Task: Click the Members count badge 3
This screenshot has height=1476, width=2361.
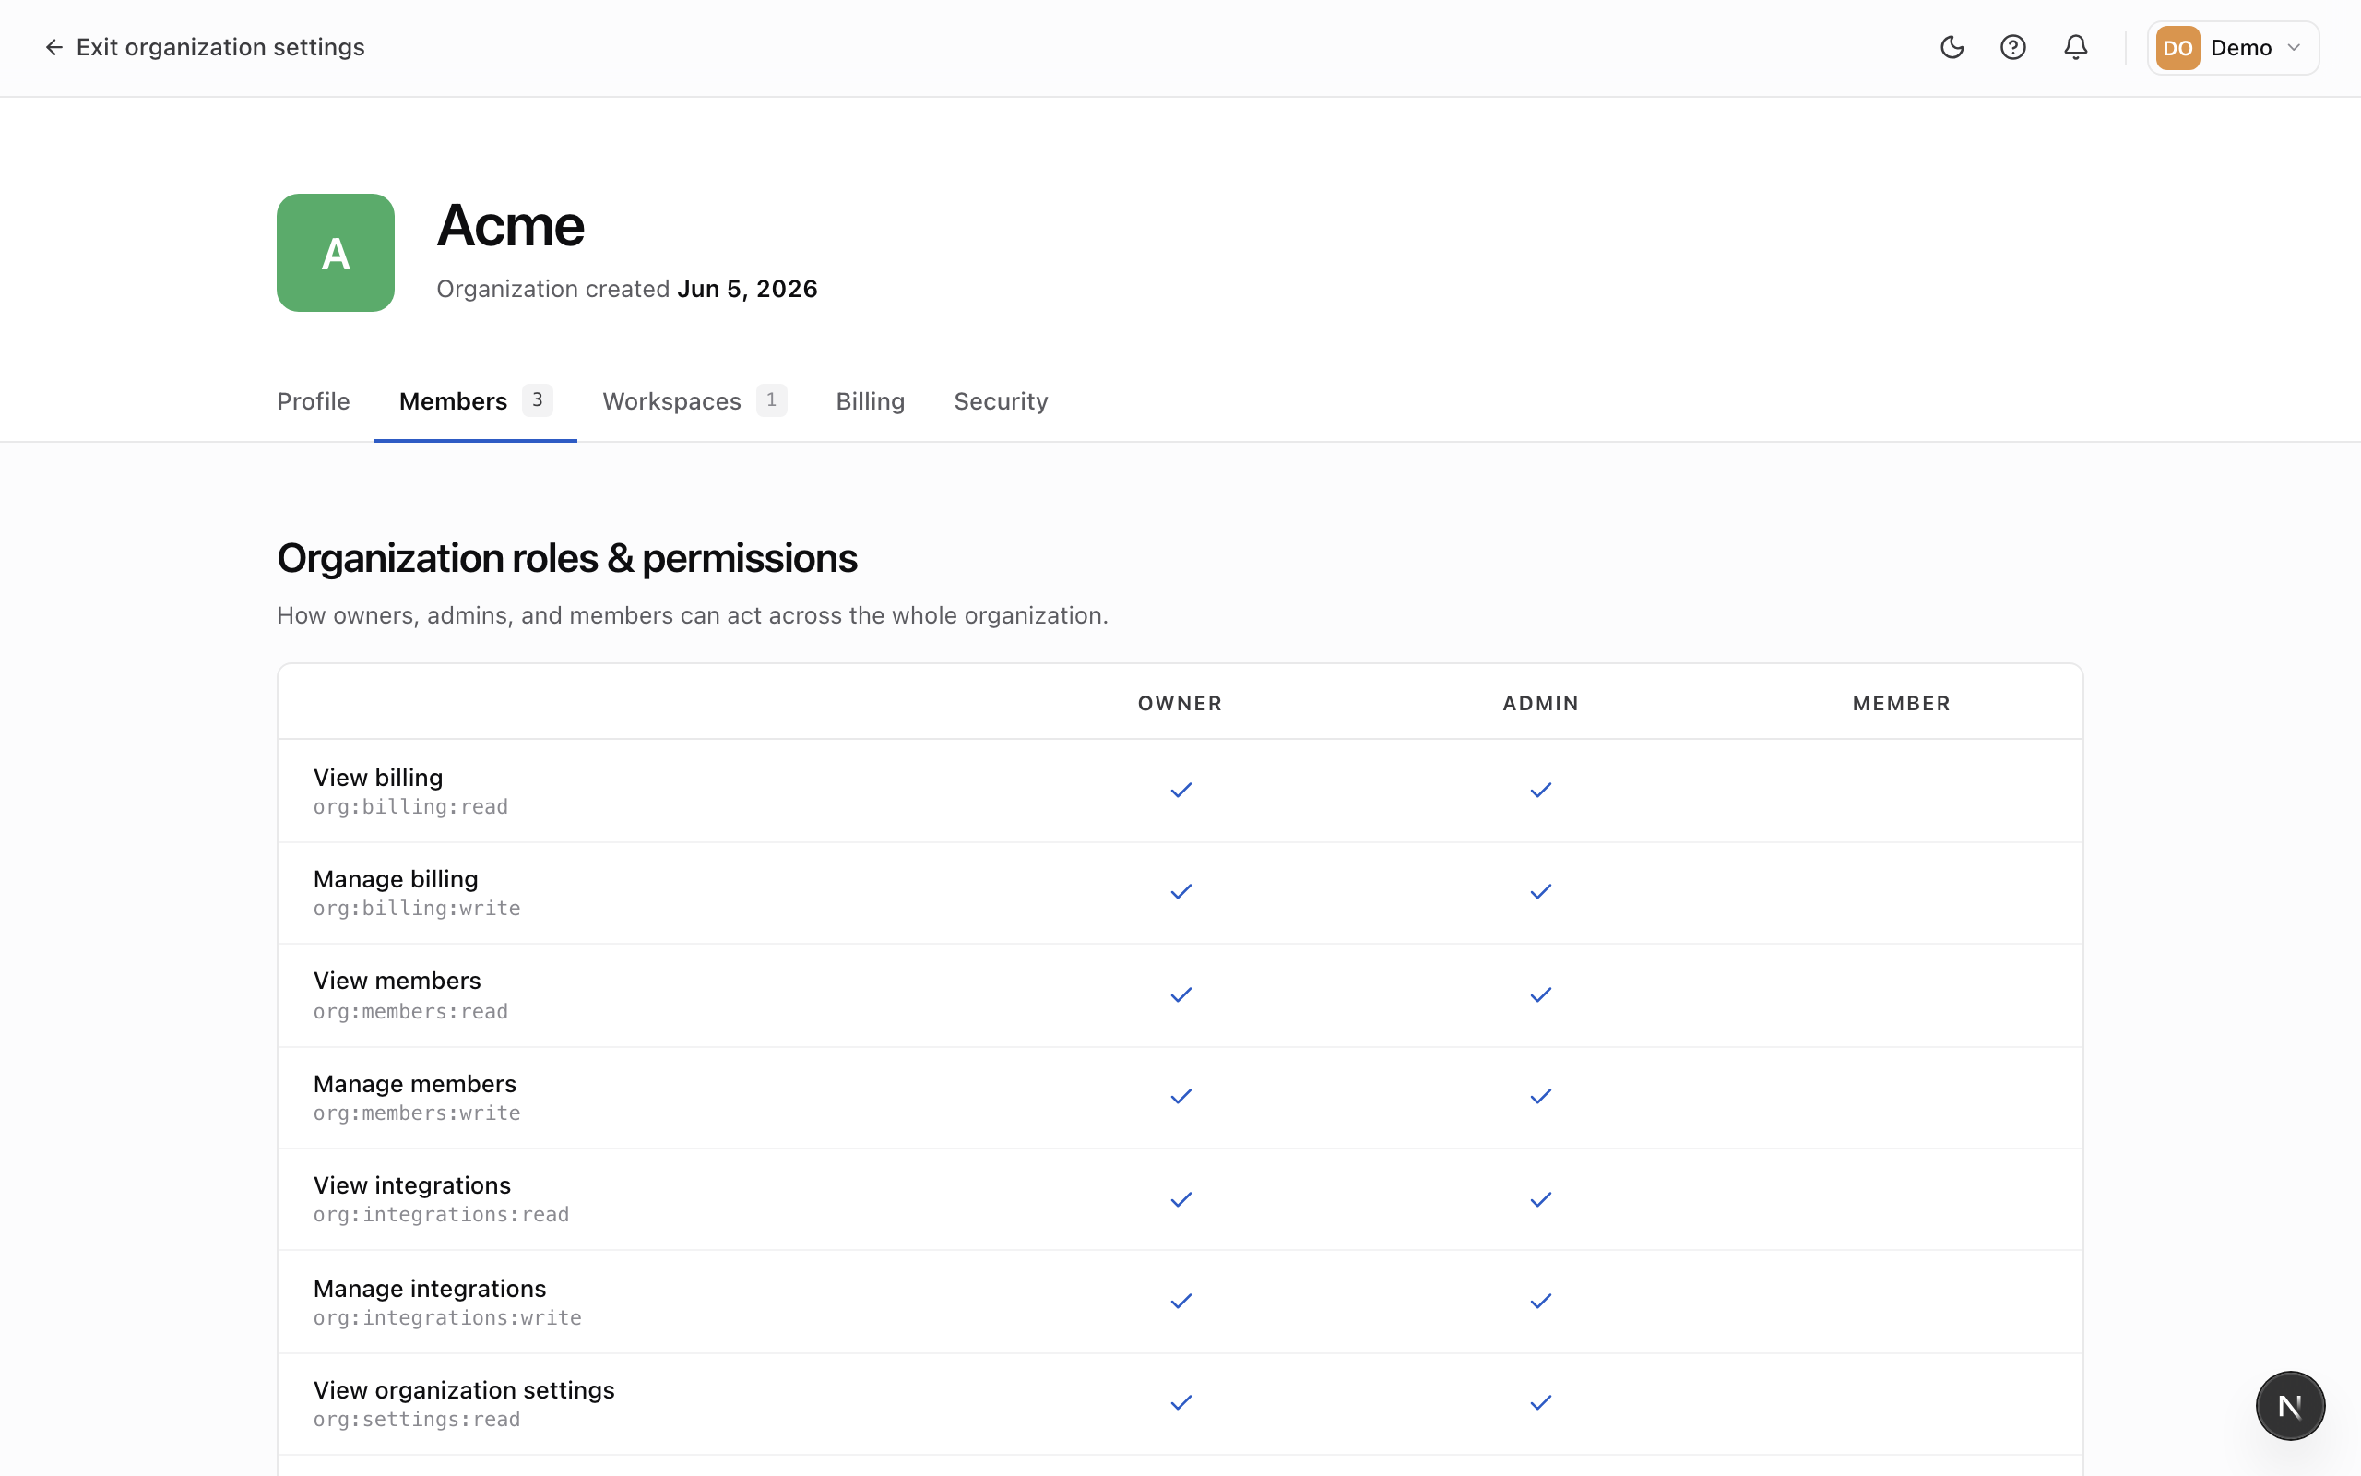Action: click(x=537, y=400)
